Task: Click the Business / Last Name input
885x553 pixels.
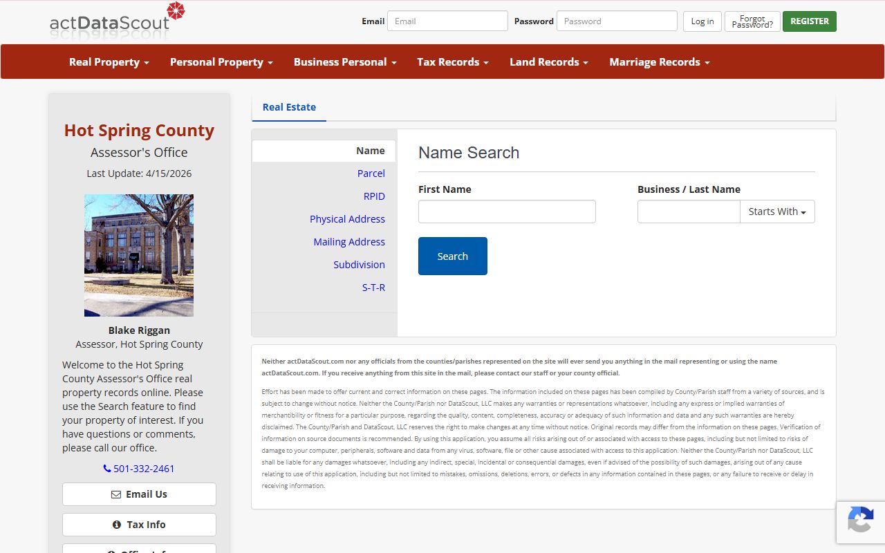Action: (x=689, y=212)
